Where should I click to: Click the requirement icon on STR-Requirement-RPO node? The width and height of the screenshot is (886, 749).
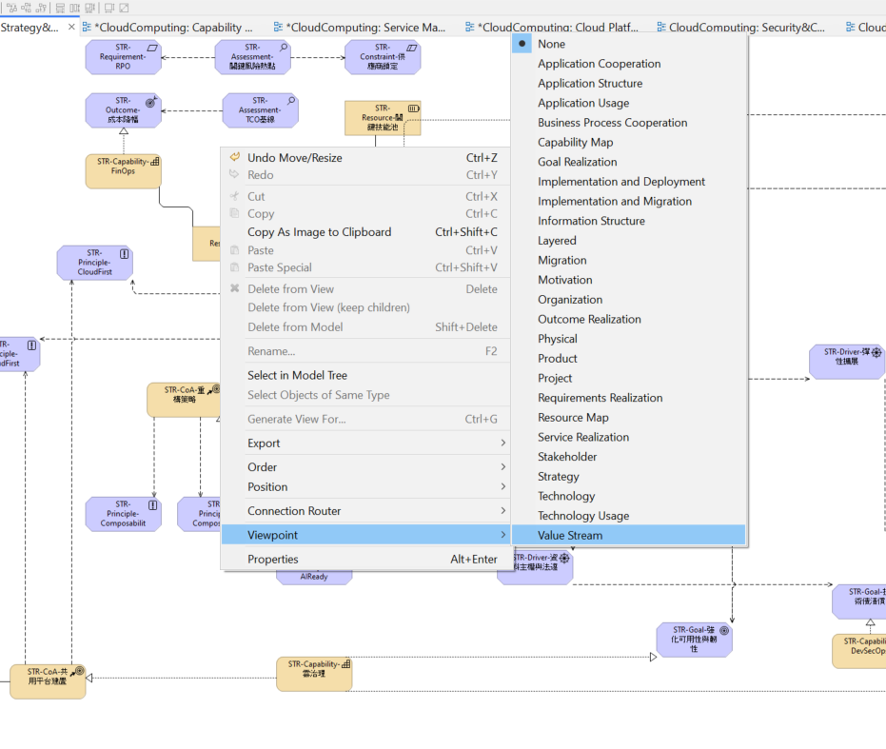152,48
